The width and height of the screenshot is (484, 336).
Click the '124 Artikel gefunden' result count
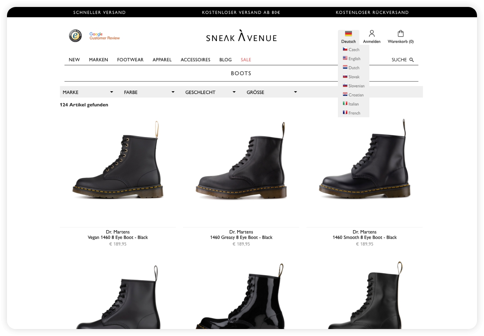(x=84, y=105)
